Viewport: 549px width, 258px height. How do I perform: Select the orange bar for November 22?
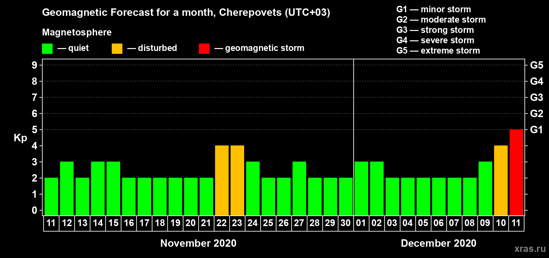click(x=222, y=180)
